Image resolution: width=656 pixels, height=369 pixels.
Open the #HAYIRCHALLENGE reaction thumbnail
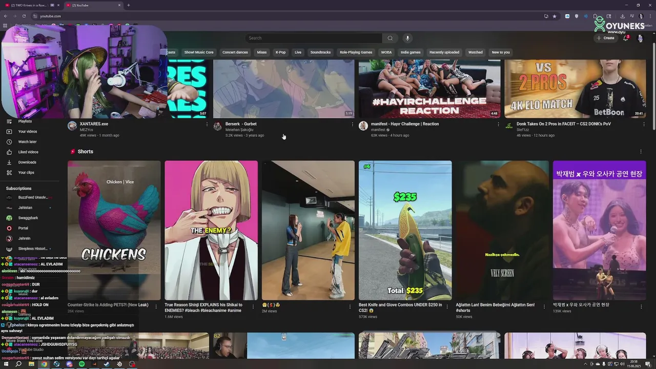click(429, 89)
